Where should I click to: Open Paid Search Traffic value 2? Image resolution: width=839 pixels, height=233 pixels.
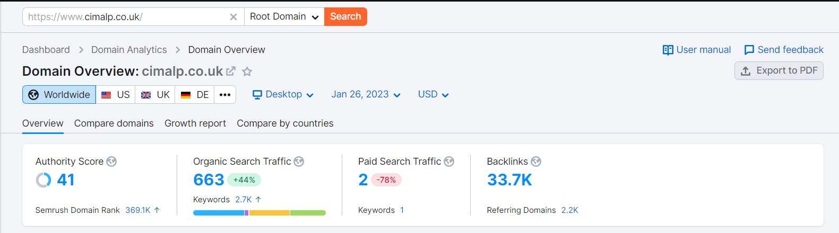363,180
